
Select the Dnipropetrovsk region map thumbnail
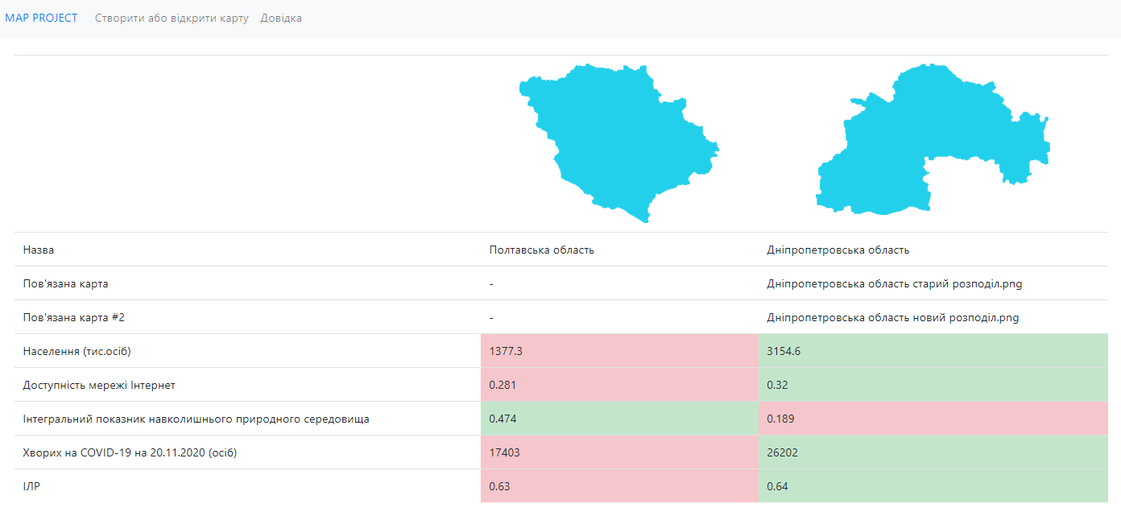pyautogui.click(x=933, y=139)
